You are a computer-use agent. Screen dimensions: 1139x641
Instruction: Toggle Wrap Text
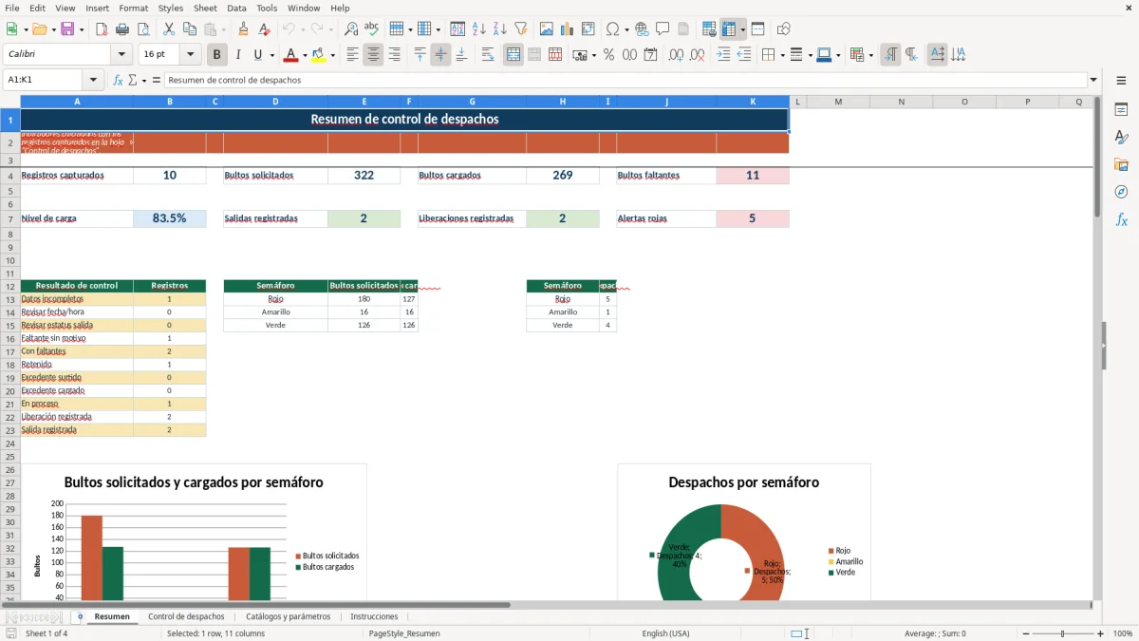click(488, 55)
